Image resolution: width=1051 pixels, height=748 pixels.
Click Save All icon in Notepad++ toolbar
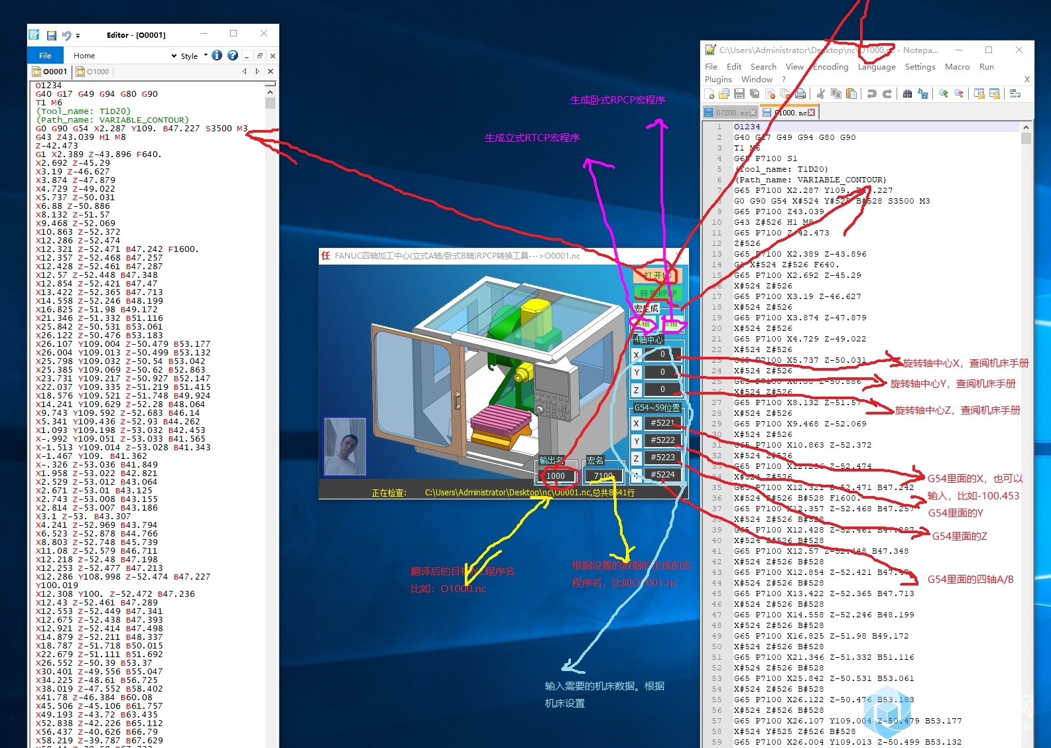point(755,94)
